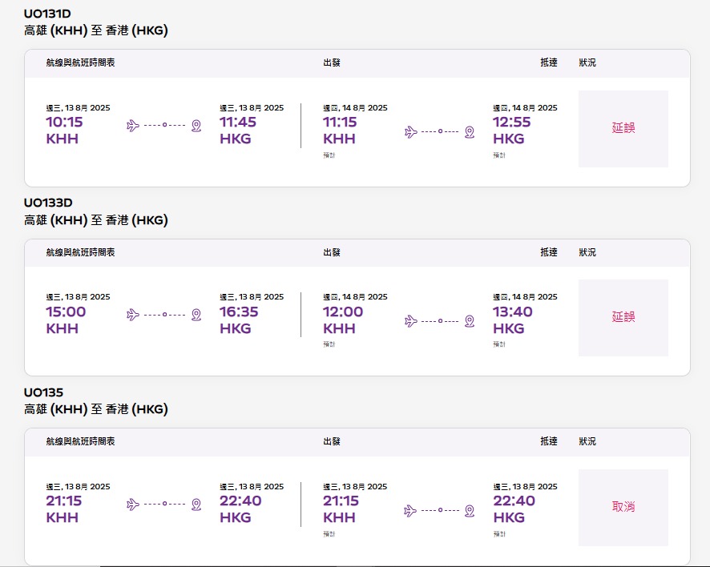This screenshot has height=567, width=710.
Task: Click the destination pin icon beside UO133D 13:40 arrival
Action: tap(470, 321)
